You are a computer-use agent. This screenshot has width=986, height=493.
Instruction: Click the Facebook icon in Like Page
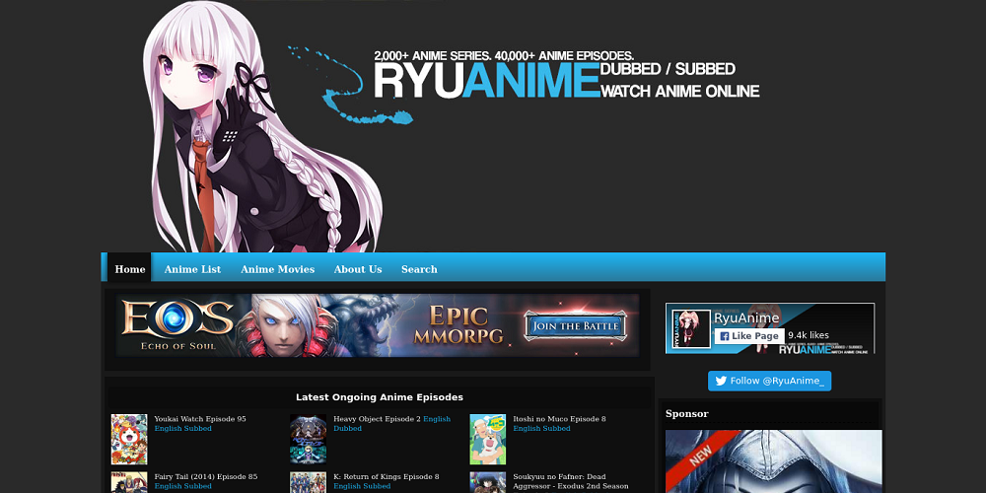[725, 336]
